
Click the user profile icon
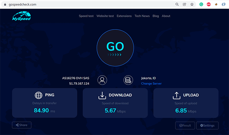point(102,80)
